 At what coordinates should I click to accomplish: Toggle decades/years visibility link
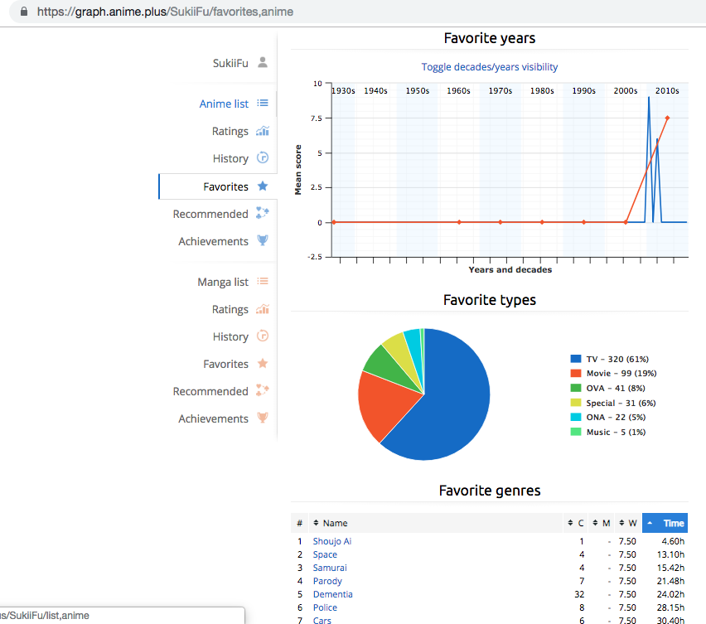(x=489, y=67)
